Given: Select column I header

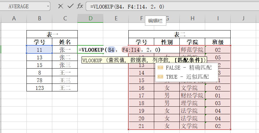Looking at the screenshot, I should tap(218, 18).
